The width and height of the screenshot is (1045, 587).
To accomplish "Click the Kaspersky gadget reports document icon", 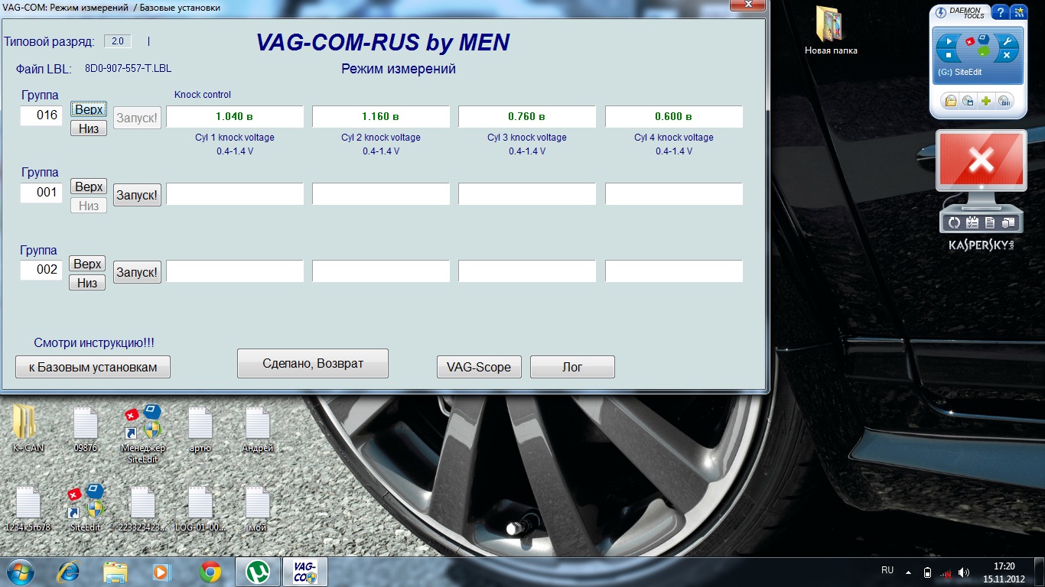I will [990, 223].
